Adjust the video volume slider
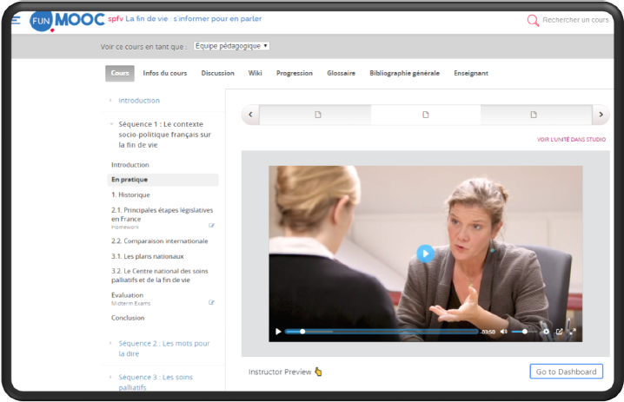This screenshot has height=402, width=624. pyautogui.click(x=523, y=332)
